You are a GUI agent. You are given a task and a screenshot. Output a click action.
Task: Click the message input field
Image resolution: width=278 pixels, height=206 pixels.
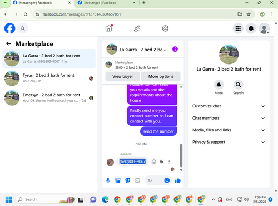[154, 180]
